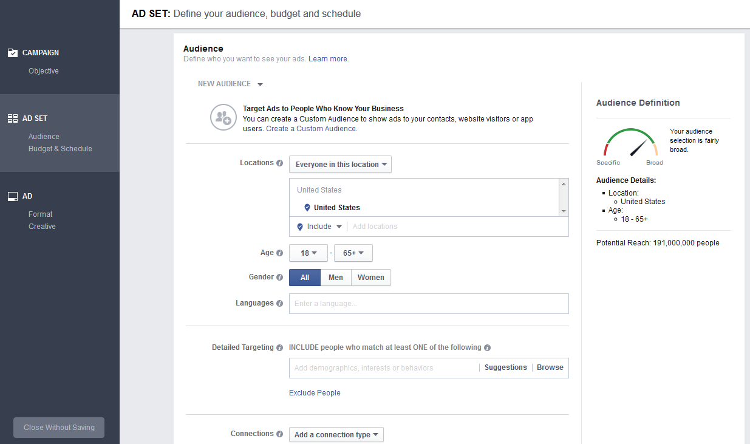750x444 pixels.
Task: Open the maximum age 65+ dropdown
Action: 353,253
